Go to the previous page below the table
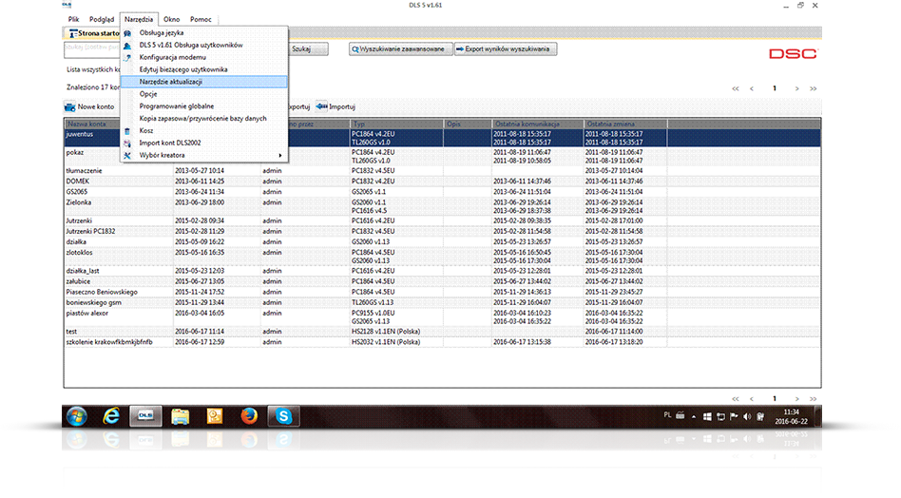The height and width of the screenshot is (498, 901). pos(752,398)
